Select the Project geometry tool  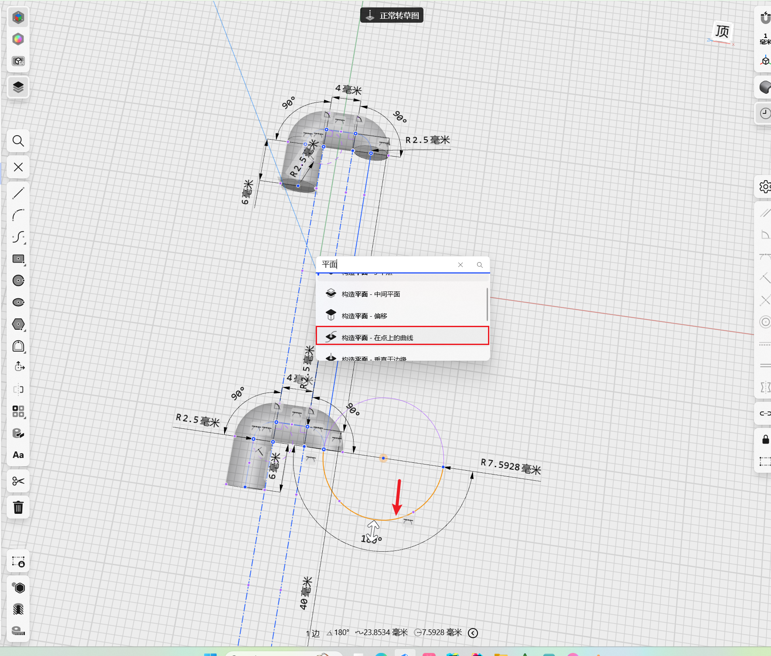click(18, 367)
